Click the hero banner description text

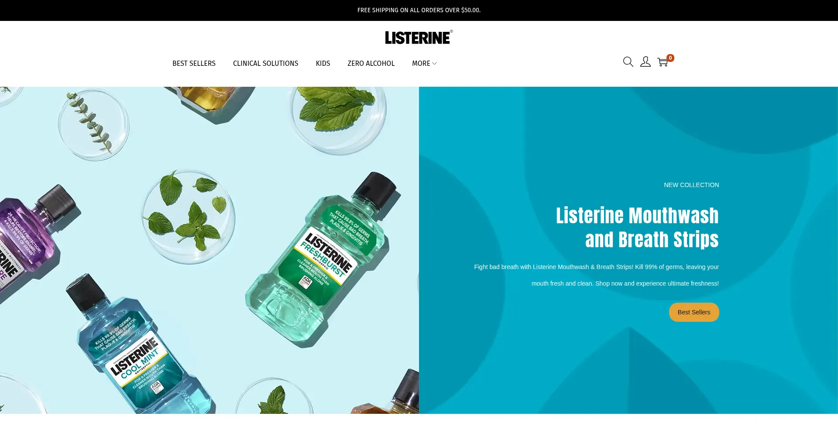(x=596, y=275)
